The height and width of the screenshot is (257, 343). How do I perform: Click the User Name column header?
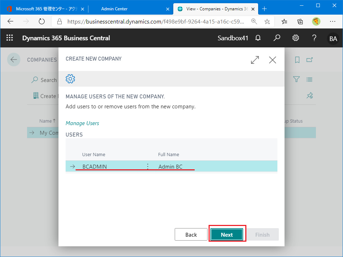click(94, 154)
